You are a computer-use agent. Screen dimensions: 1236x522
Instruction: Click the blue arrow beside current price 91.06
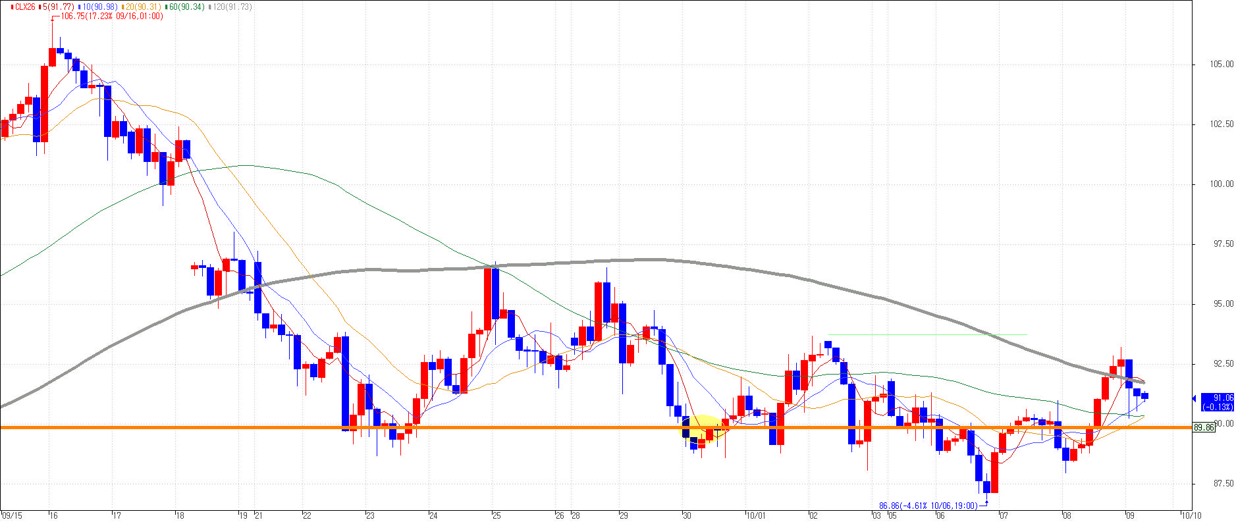pyautogui.click(x=1194, y=398)
